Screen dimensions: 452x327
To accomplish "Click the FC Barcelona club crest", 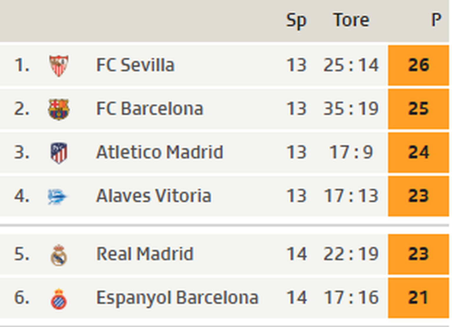I will pyautogui.click(x=59, y=109).
